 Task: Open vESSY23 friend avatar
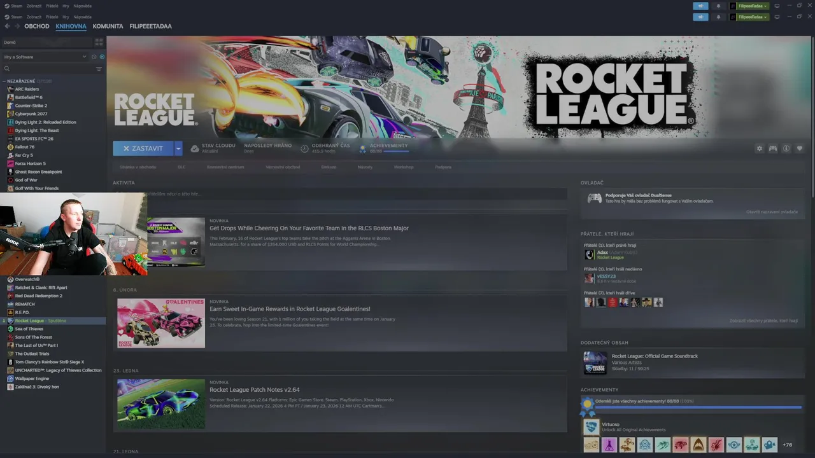point(589,279)
